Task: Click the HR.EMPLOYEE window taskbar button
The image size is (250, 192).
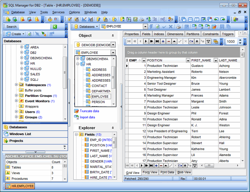Action: [x=20, y=186]
